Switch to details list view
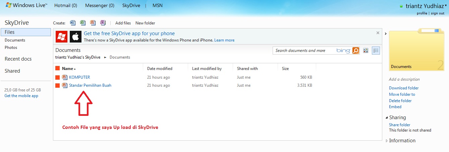Viewport: 449px width, 152px height. coord(376,51)
